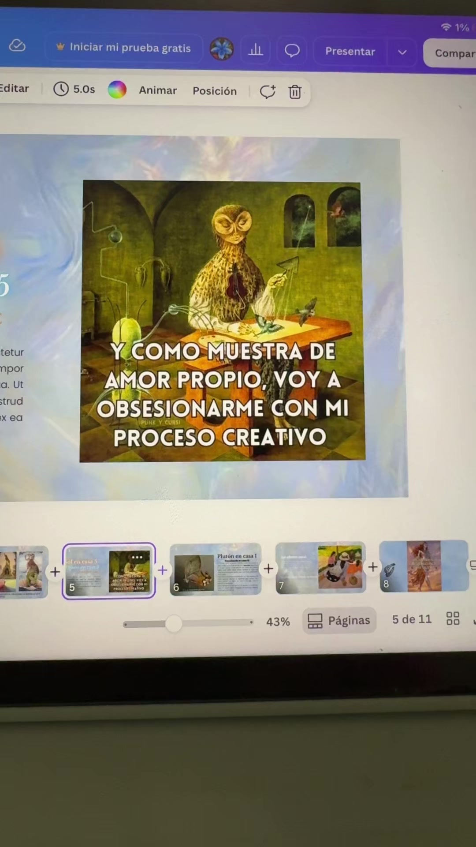Toggle the Páginas thumbnail strip

[x=339, y=620]
